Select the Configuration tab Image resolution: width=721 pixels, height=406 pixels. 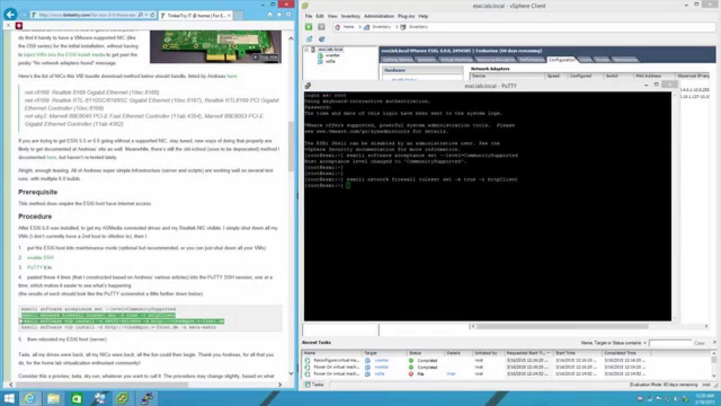pyautogui.click(x=562, y=60)
